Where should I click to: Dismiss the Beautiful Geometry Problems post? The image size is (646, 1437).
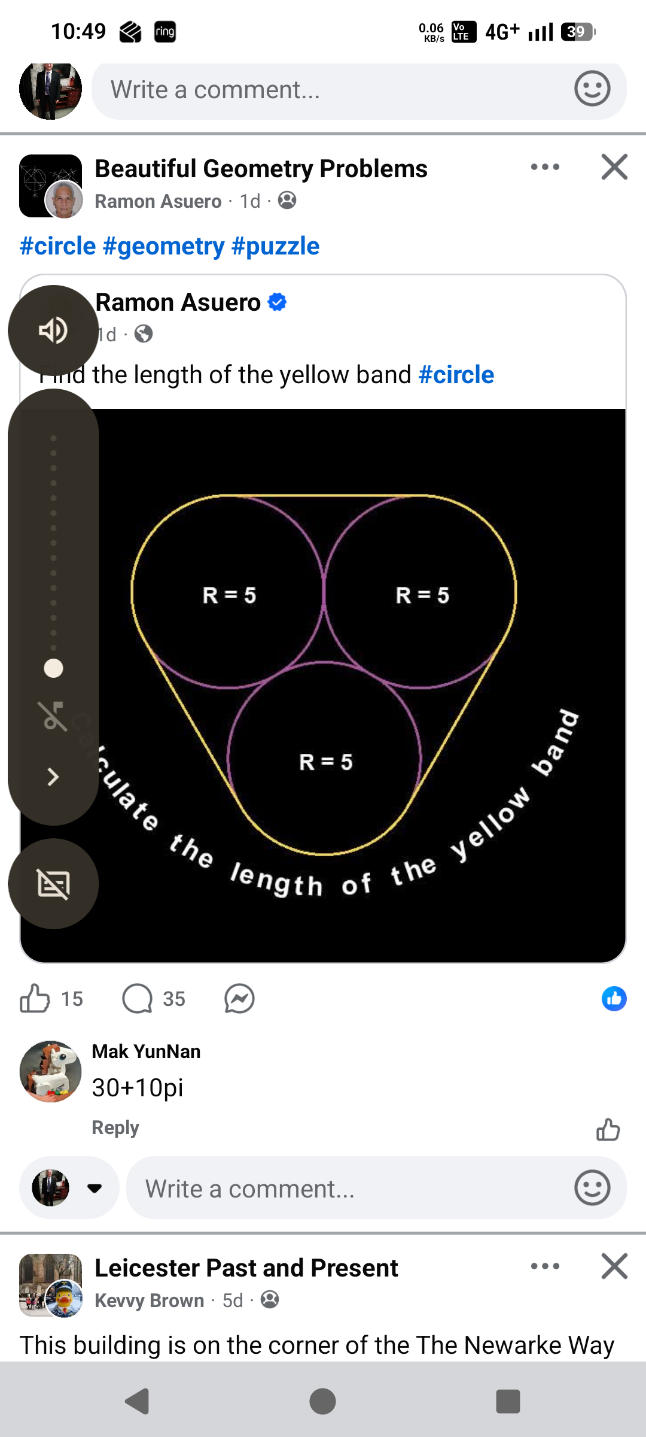click(x=614, y=167)
